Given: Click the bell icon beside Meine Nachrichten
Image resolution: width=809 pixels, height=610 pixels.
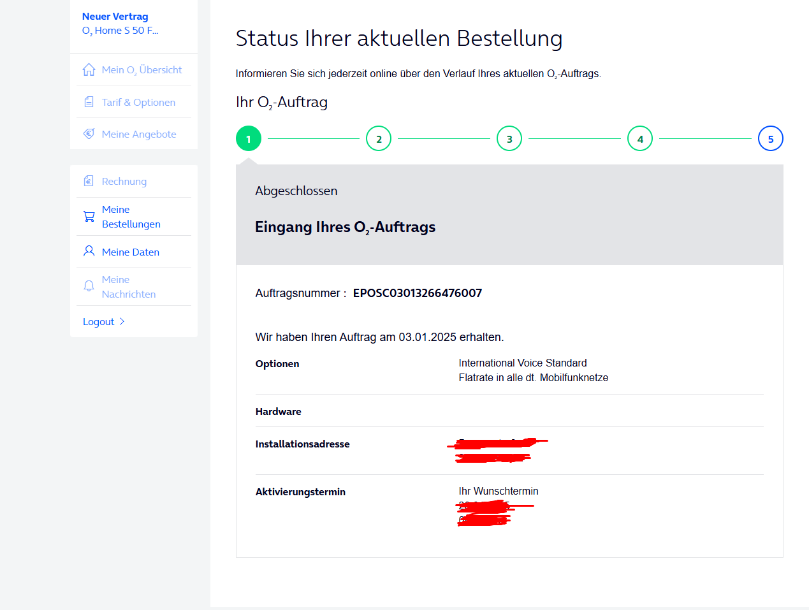Looking at the screenshot, I should click(x=89, y=286).
